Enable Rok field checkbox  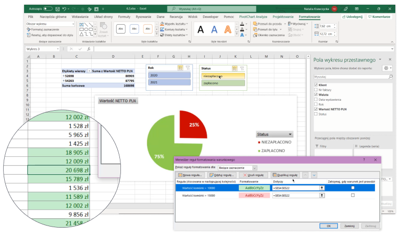(315, 104)
